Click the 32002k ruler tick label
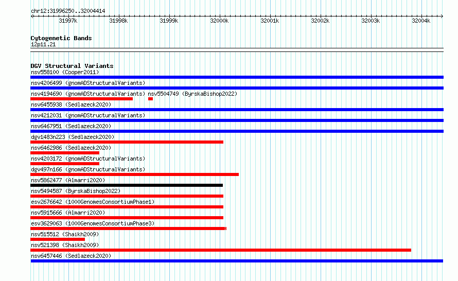 pyautogui.click(x=320, y=21)
